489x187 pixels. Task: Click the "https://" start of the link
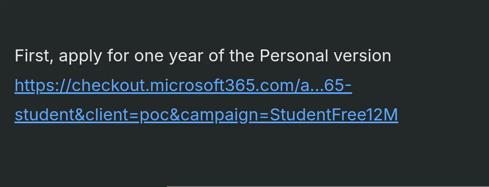pos(43,85)
